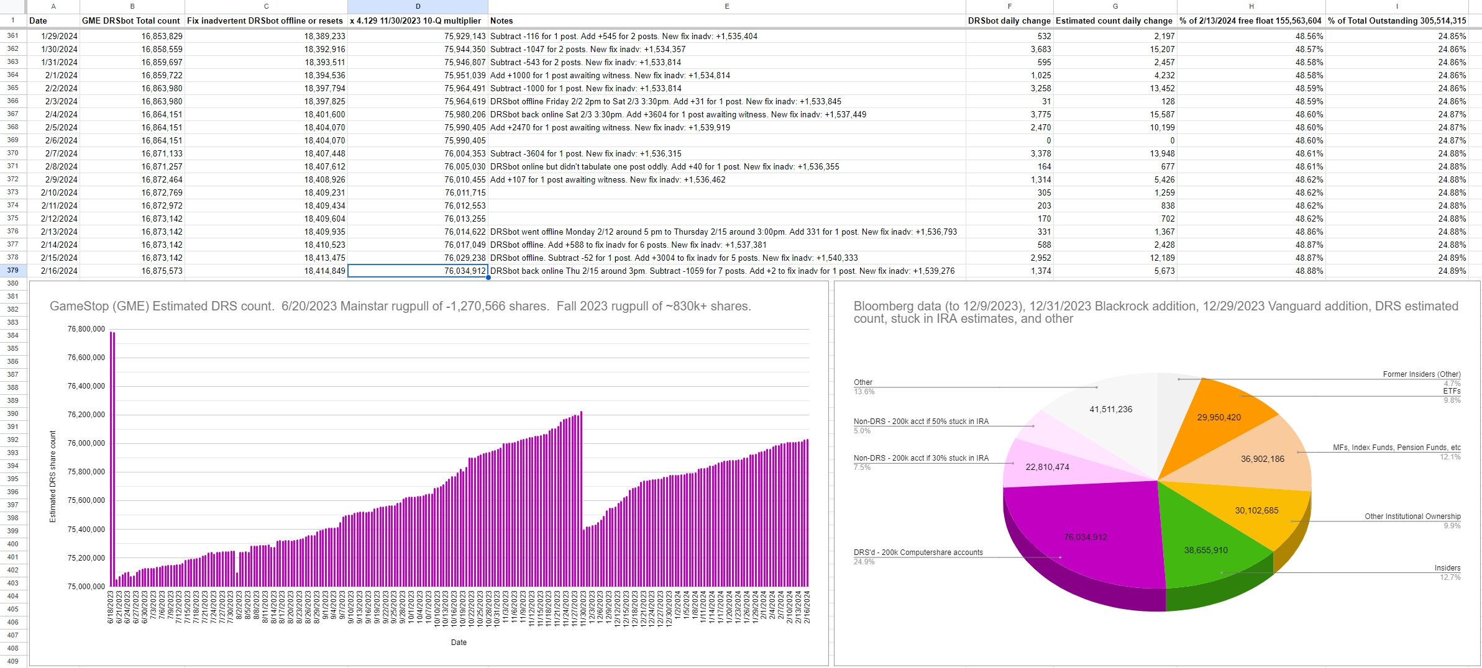Select cell with value 76,034,912 in row 379
This screenshot has width=1482, height=668.
tap(418, 271)
